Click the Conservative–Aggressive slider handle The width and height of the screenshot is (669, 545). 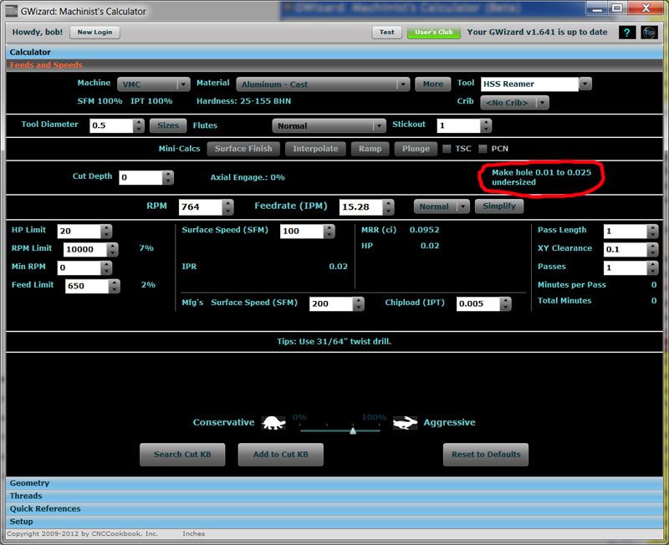(x=353, y=430)
